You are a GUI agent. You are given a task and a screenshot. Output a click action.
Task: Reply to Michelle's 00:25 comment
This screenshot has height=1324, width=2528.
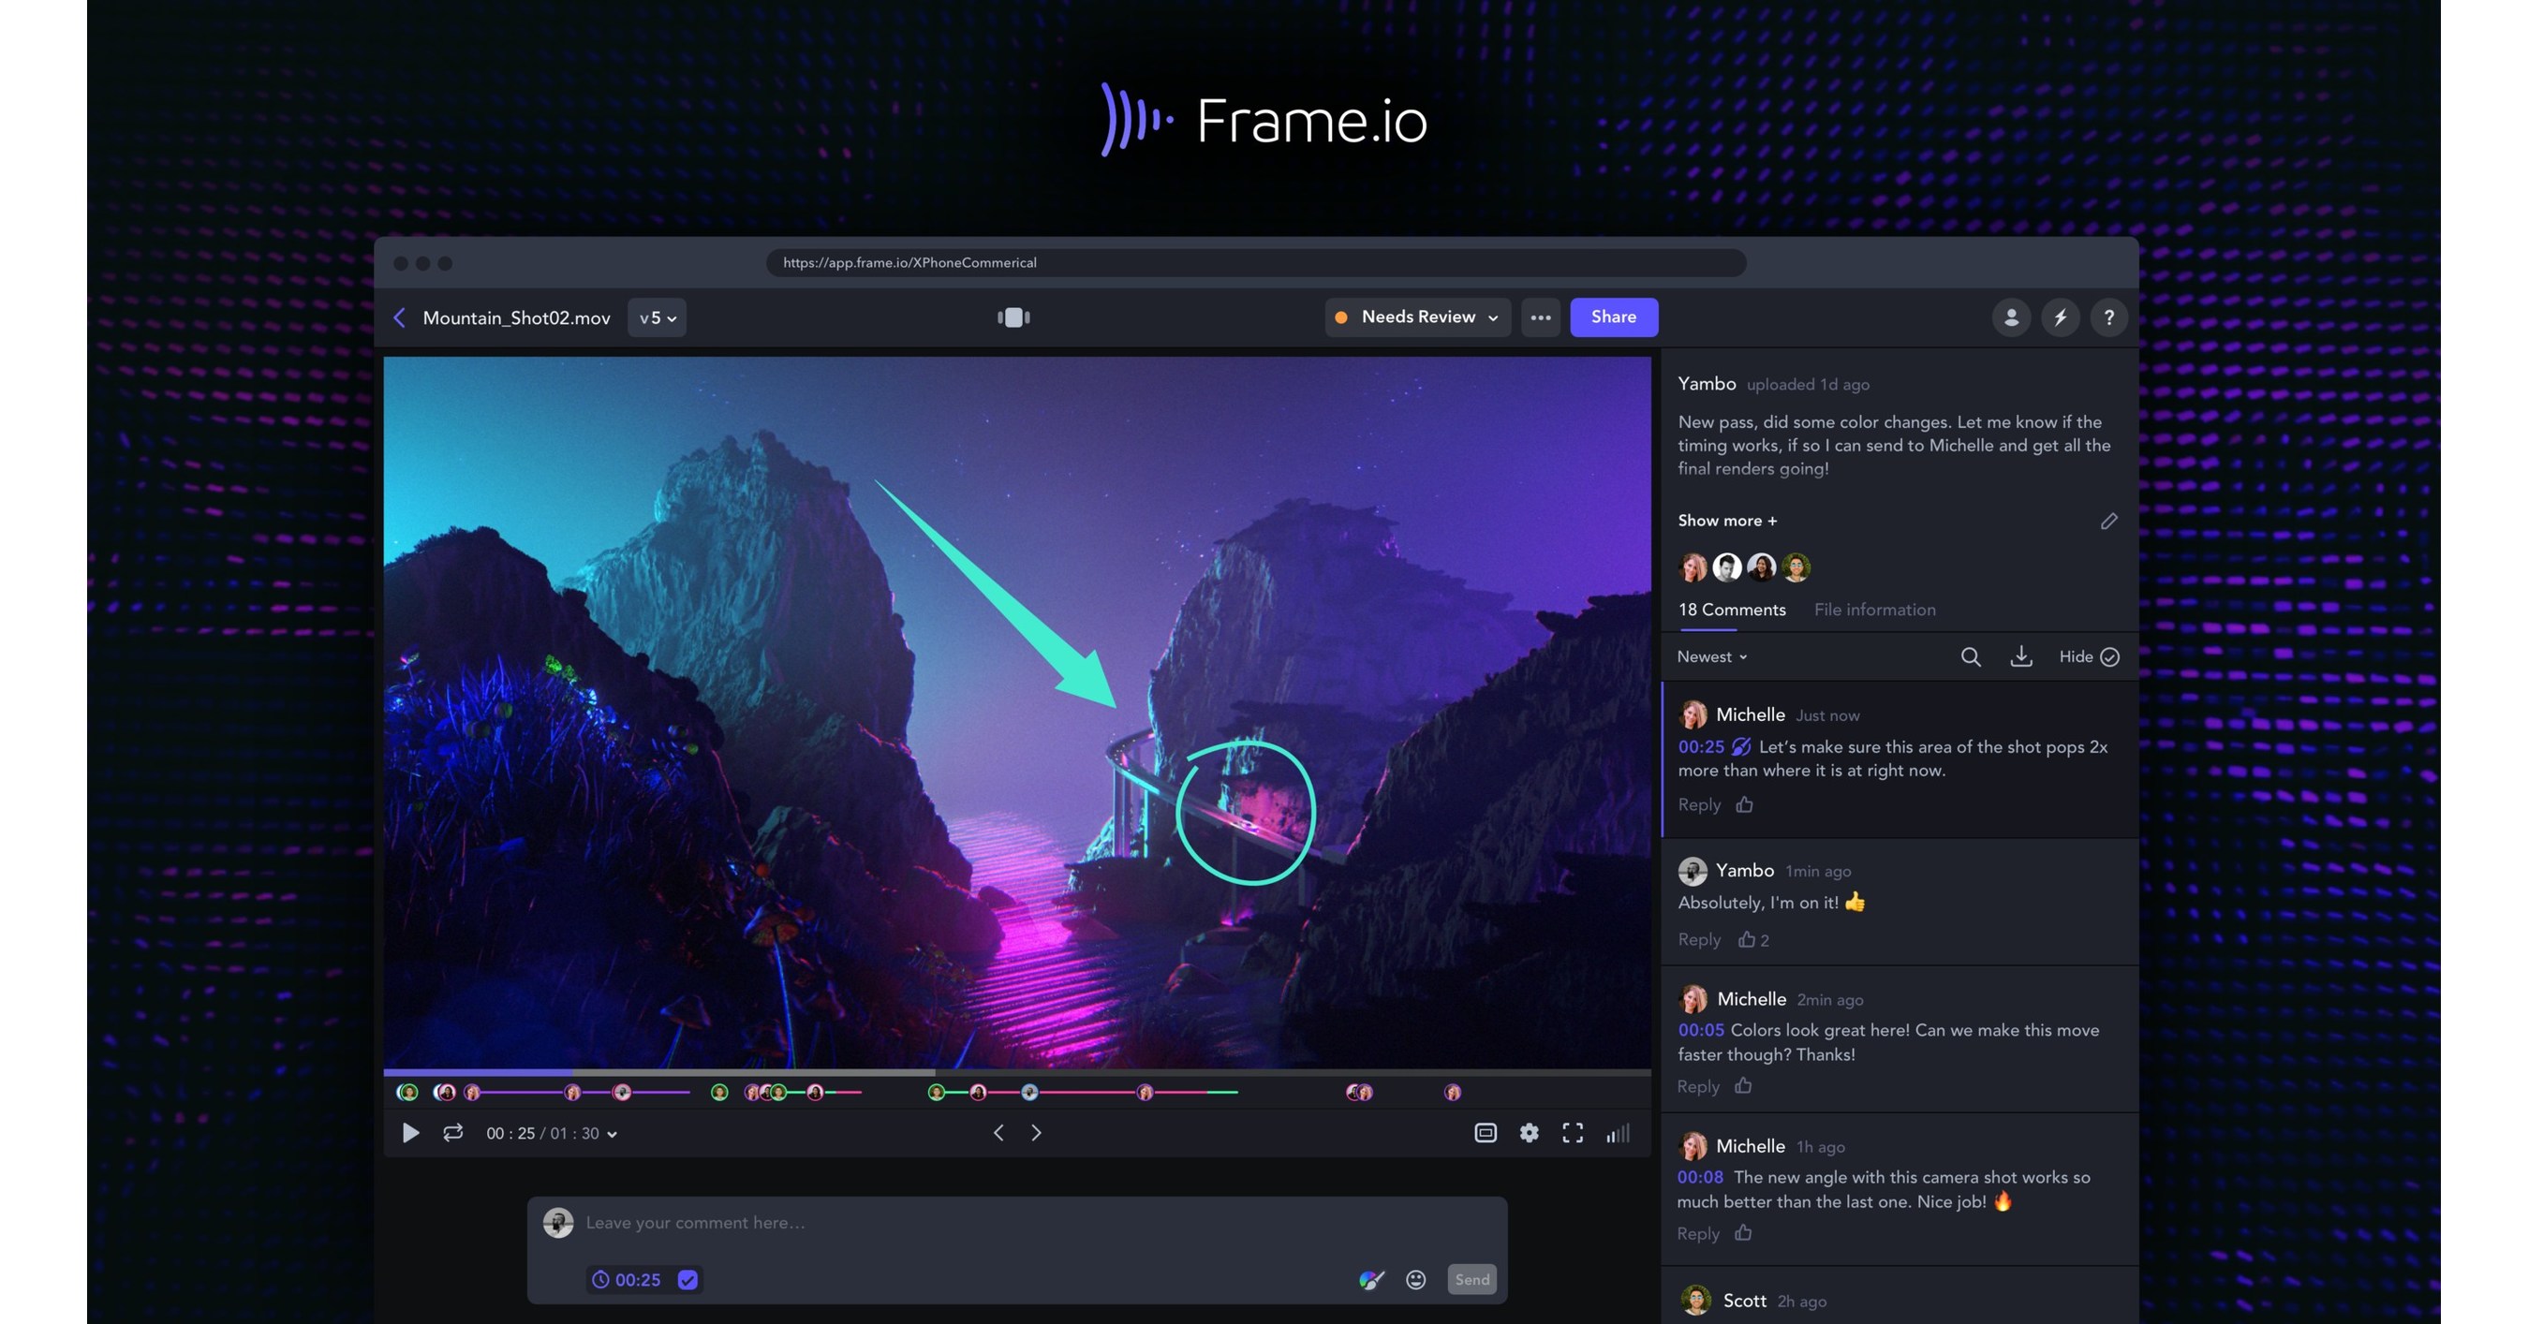click(x=1699, y=804)
